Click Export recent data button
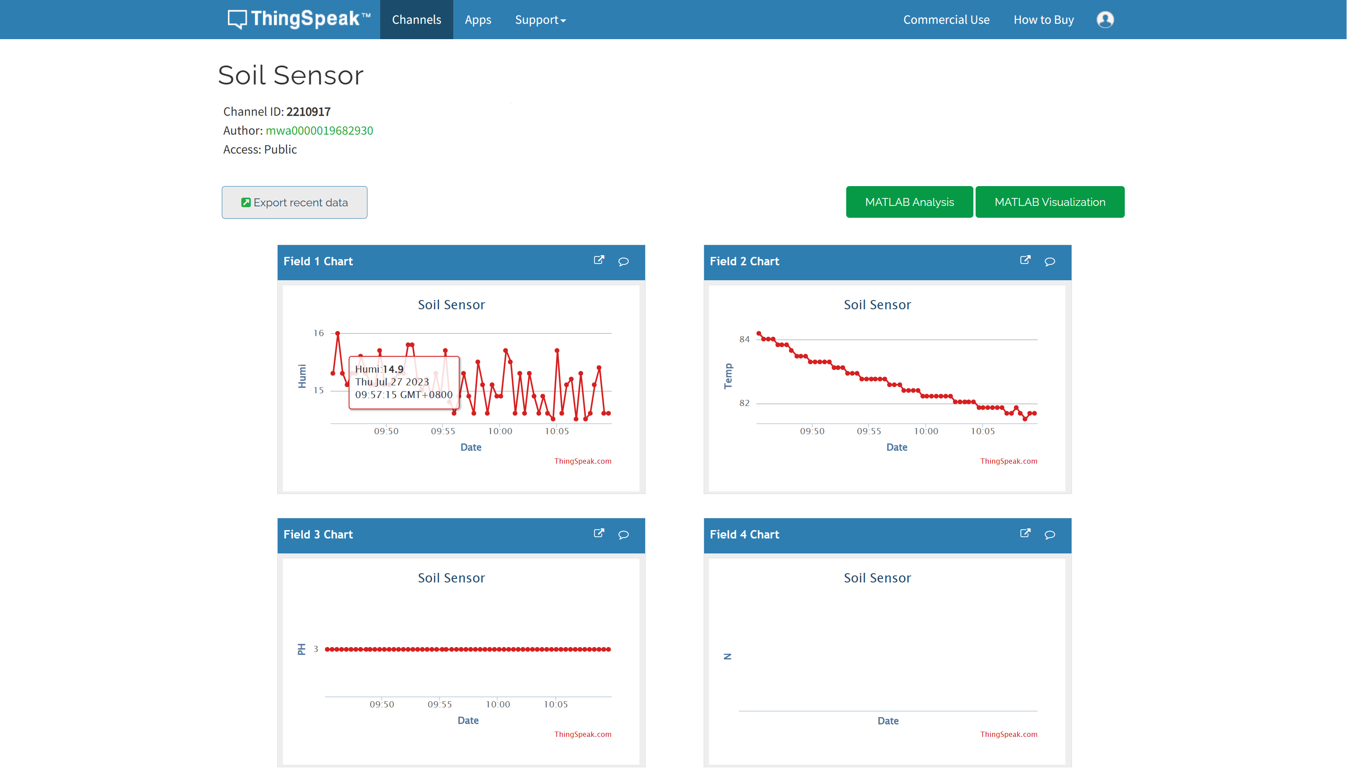Viewport: 1347px width, 780px height. tap(294, 202)
